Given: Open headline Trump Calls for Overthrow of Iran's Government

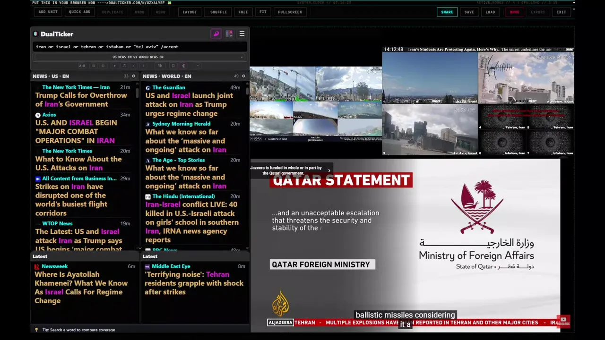Looking at the screenshot, I should click(x=81, y=100).
